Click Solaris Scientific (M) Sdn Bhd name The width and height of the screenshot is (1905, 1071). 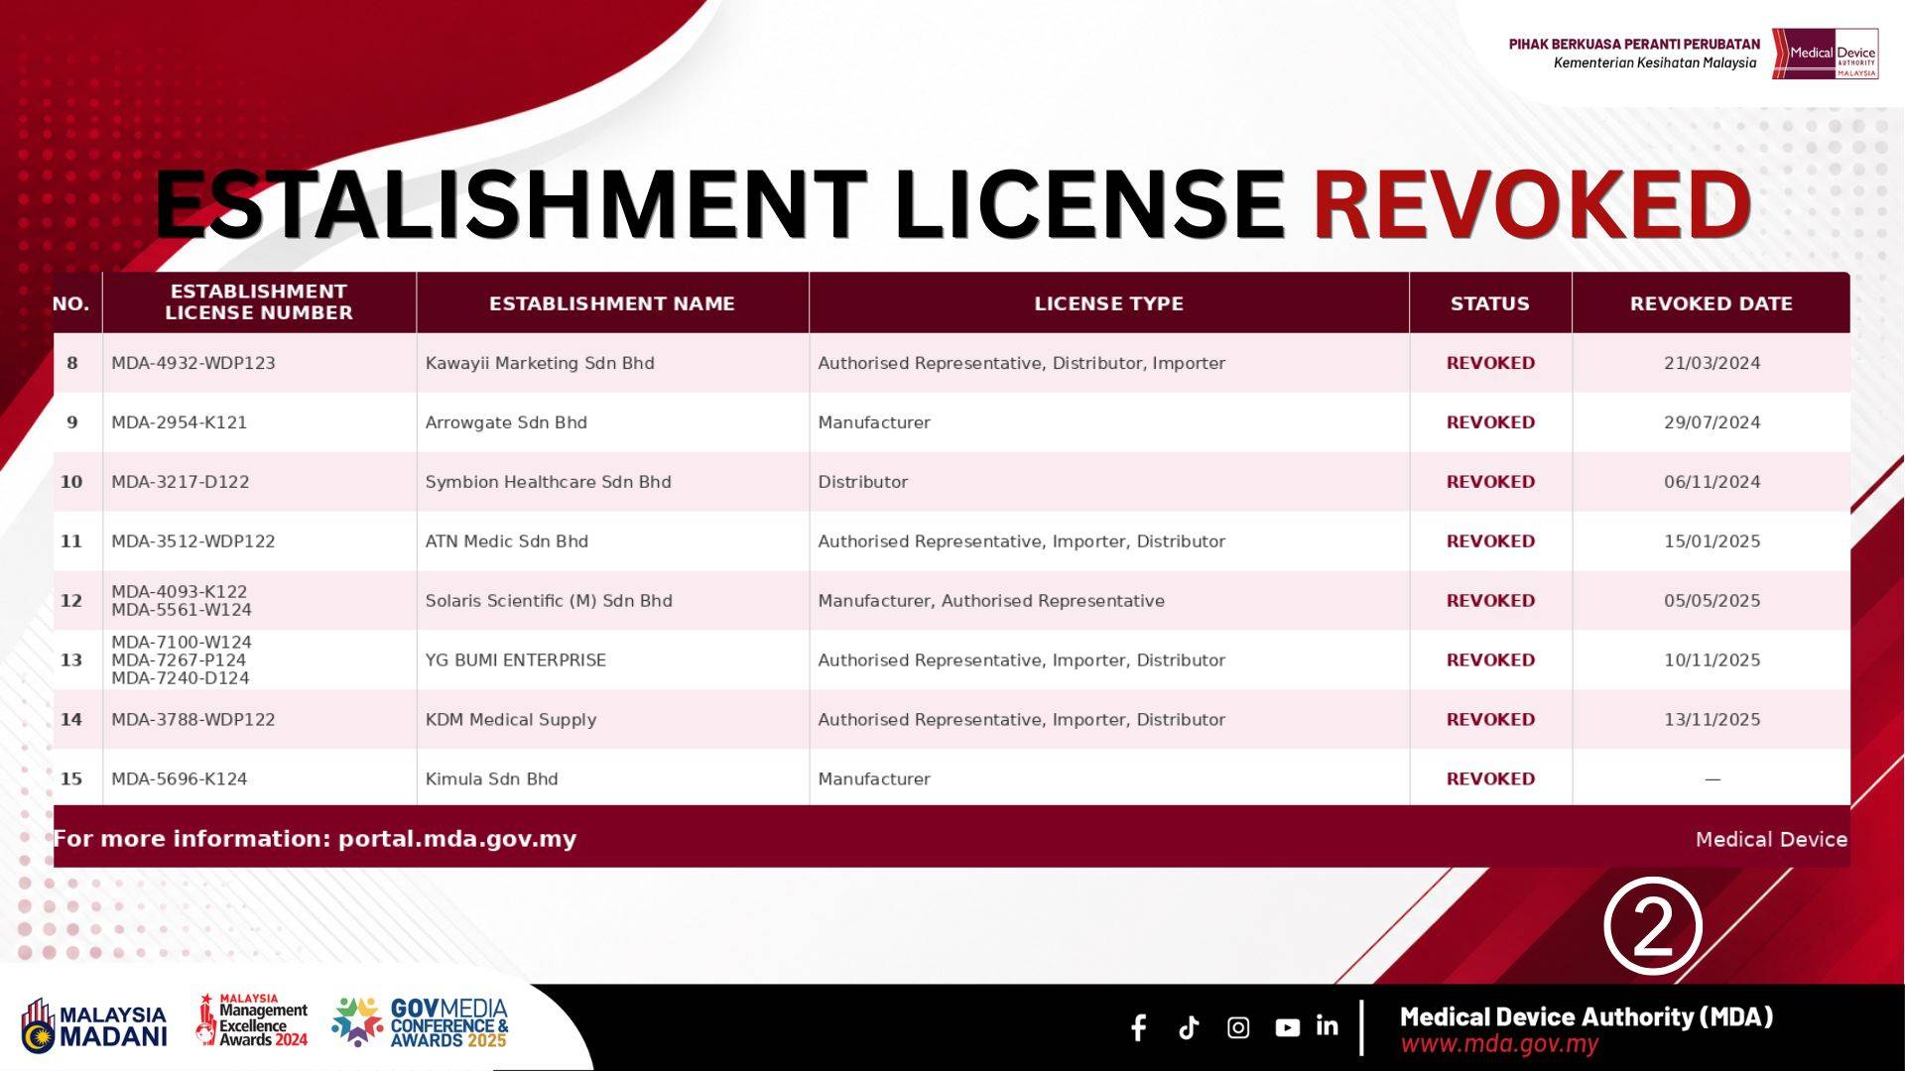pyautogui.click(x=549, y=601)
